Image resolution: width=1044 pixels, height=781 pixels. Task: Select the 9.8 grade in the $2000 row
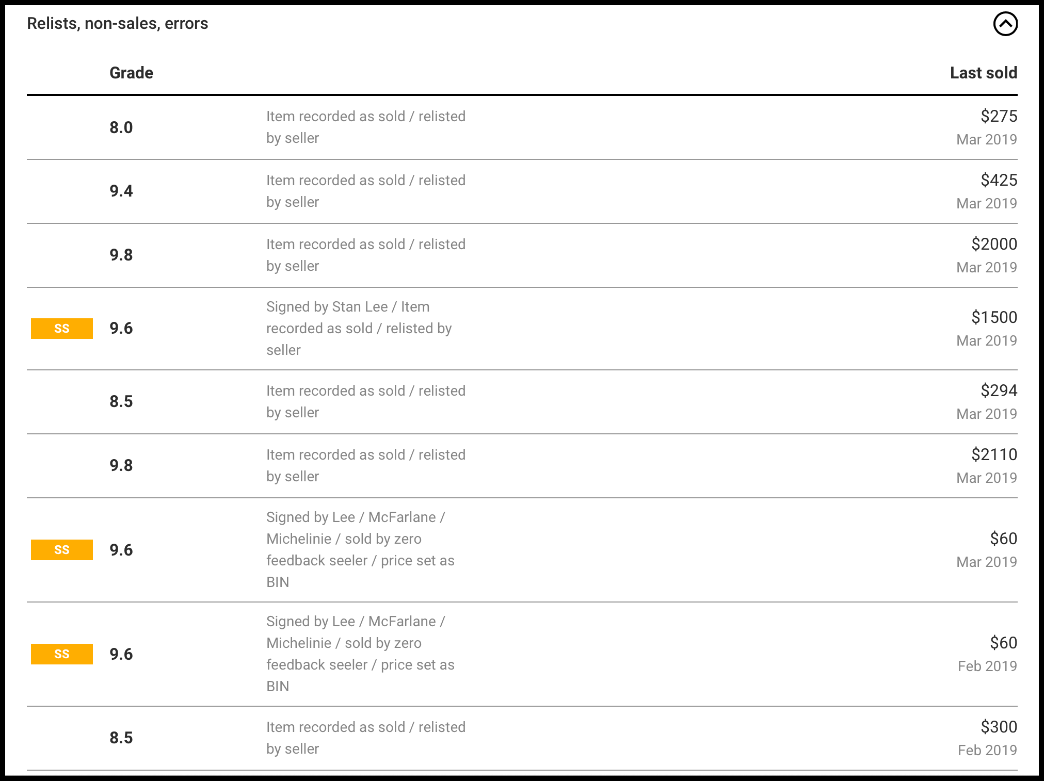point(121,255)
